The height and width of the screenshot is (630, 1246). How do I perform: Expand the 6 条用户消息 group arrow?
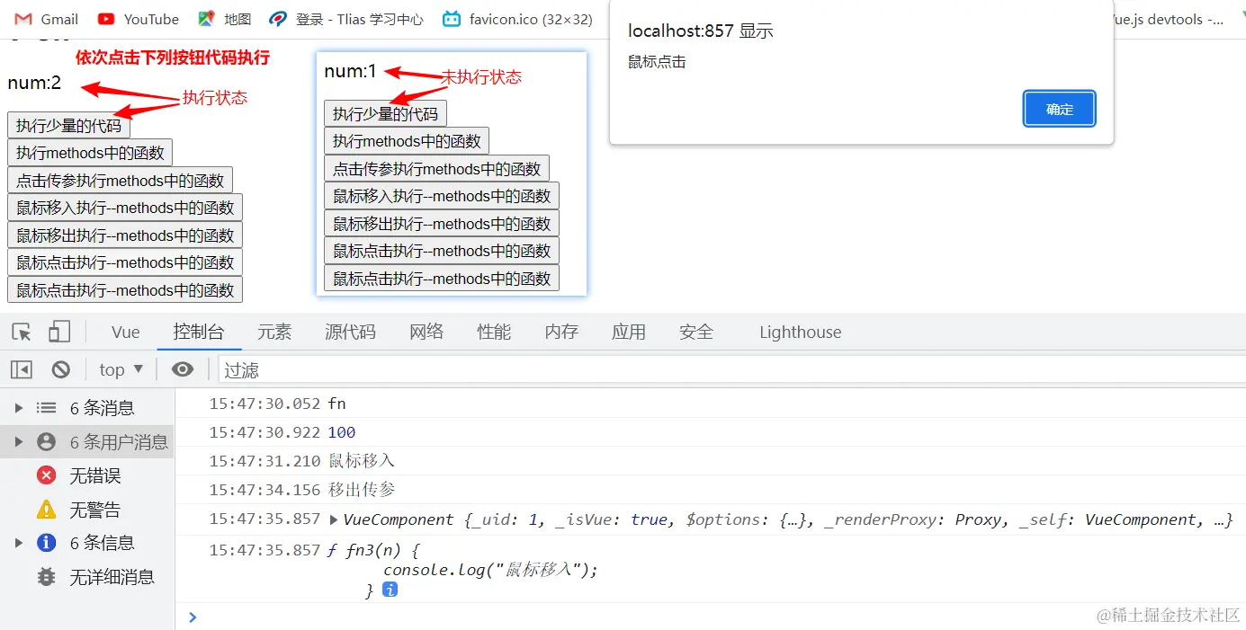coord(19,442)
